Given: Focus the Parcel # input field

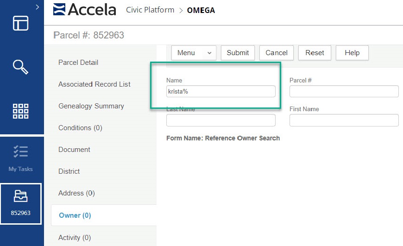Looking at the screenshot, I should click(x=344, y=91).
